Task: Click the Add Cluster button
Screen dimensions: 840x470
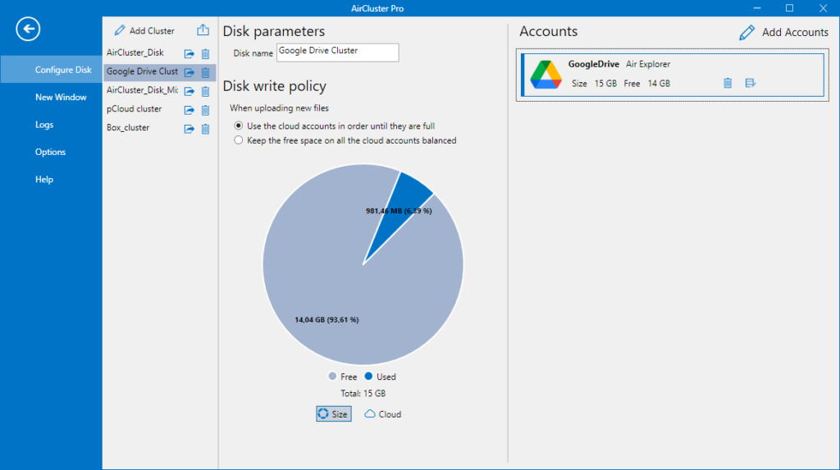Action: [x=144, y=30]
